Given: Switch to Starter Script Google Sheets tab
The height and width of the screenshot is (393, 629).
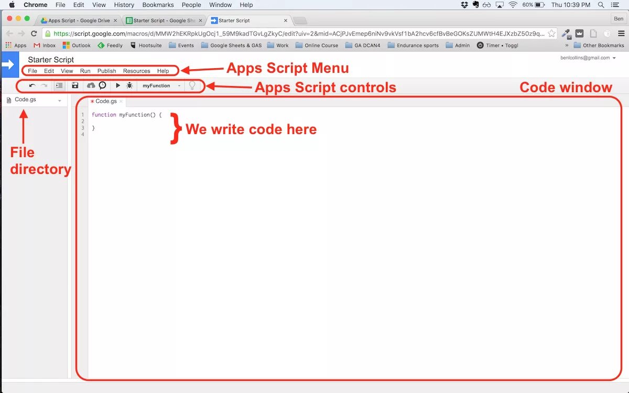Looking at the screenshot, I should point(165,20).
